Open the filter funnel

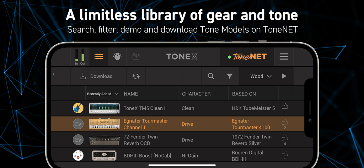230,76
